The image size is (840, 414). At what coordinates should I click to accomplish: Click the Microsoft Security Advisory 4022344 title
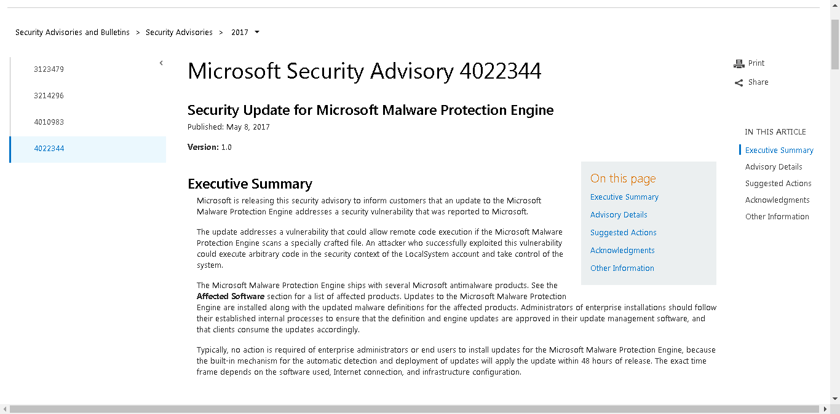tap(365, 71)
